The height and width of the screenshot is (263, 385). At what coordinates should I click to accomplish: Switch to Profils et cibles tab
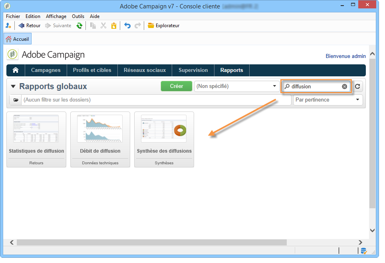click(x=92, y=70)
